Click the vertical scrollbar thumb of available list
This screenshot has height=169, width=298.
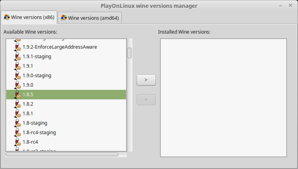tap(129, 53)
